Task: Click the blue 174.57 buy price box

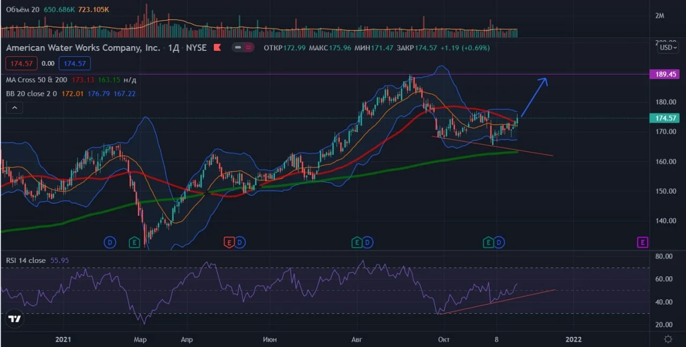Action: (x=74, y=63)
